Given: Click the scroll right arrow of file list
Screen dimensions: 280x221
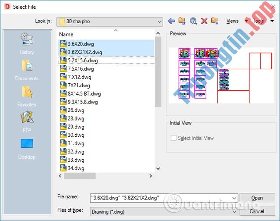Looking at the screenshot, I should (x=150, y=176).
